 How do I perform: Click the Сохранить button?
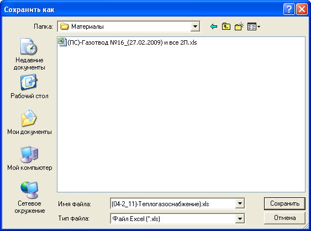(284, 203)
